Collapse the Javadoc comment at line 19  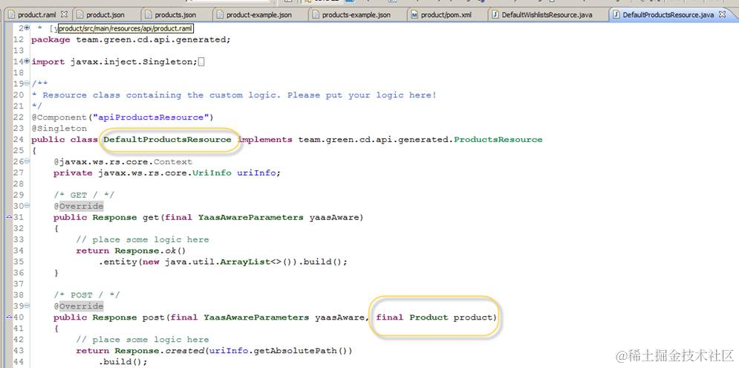[27, 83]
